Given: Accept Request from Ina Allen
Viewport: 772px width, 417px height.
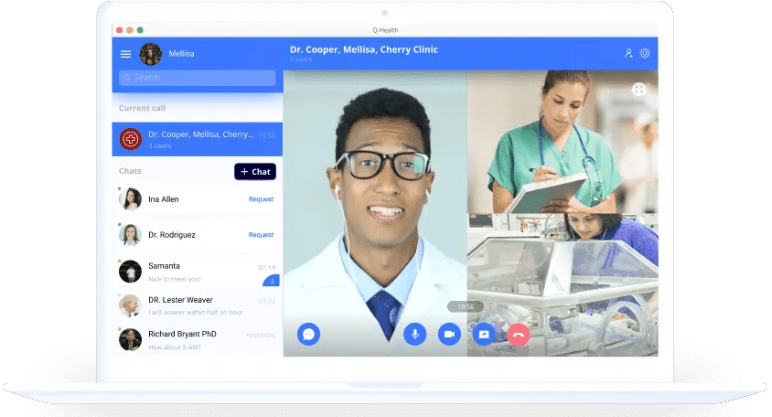Looking at the screenshot, I should (261, 199).
